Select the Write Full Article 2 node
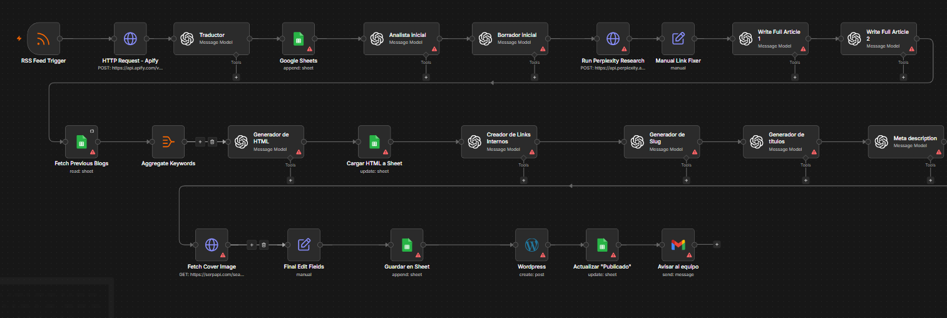 [x=878, y=39]
